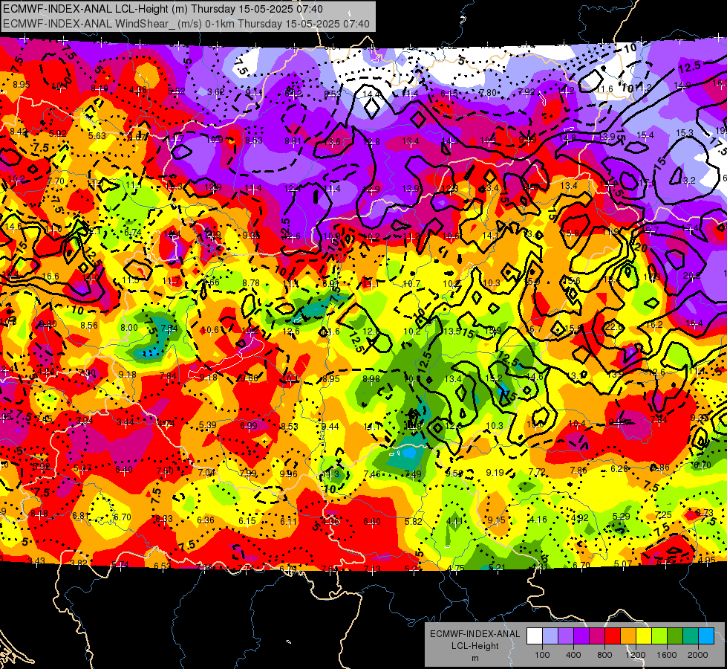The width and height of the screenshot is (727, 669).
Task: Click the map grid value '7.46'
Action: tap(372, 474)
